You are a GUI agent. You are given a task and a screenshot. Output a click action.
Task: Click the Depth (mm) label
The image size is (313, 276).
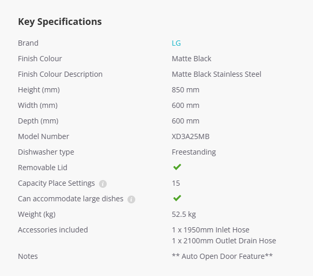[x=38, y=121]
